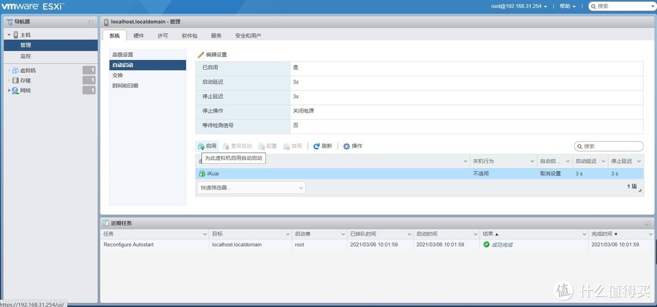Click the top global search field

[x=622, y=6]
